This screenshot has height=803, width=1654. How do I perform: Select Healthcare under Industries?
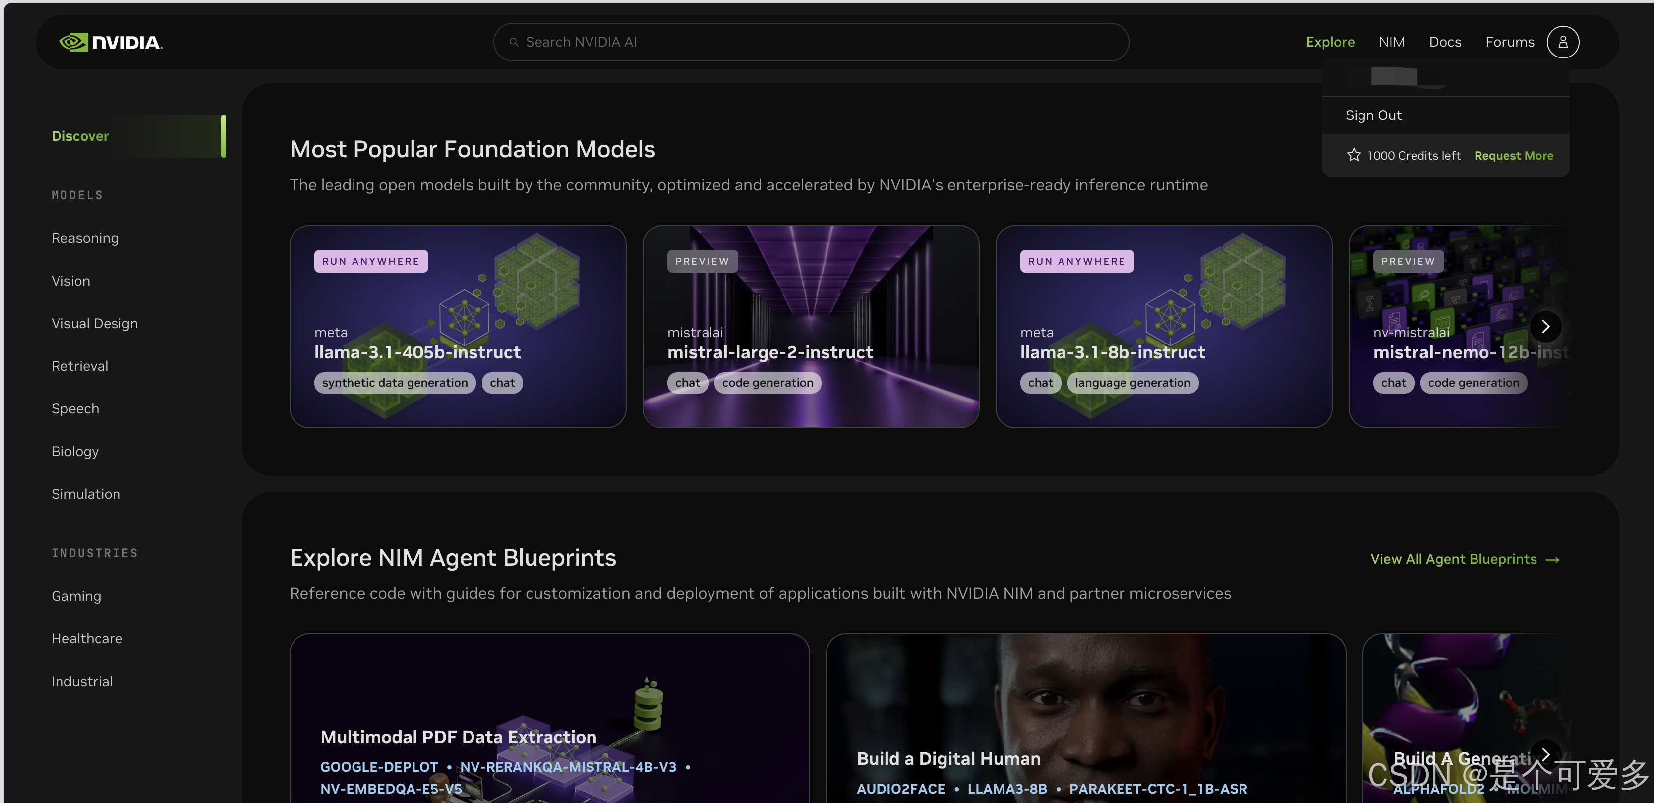click(87, 638)
